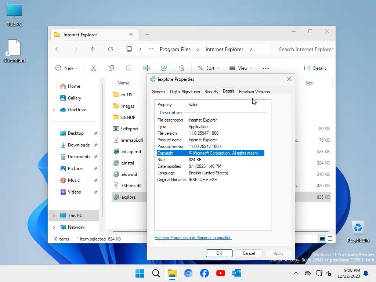Open taskbar Search
The image size is (376, 282).
pos(156,273)
